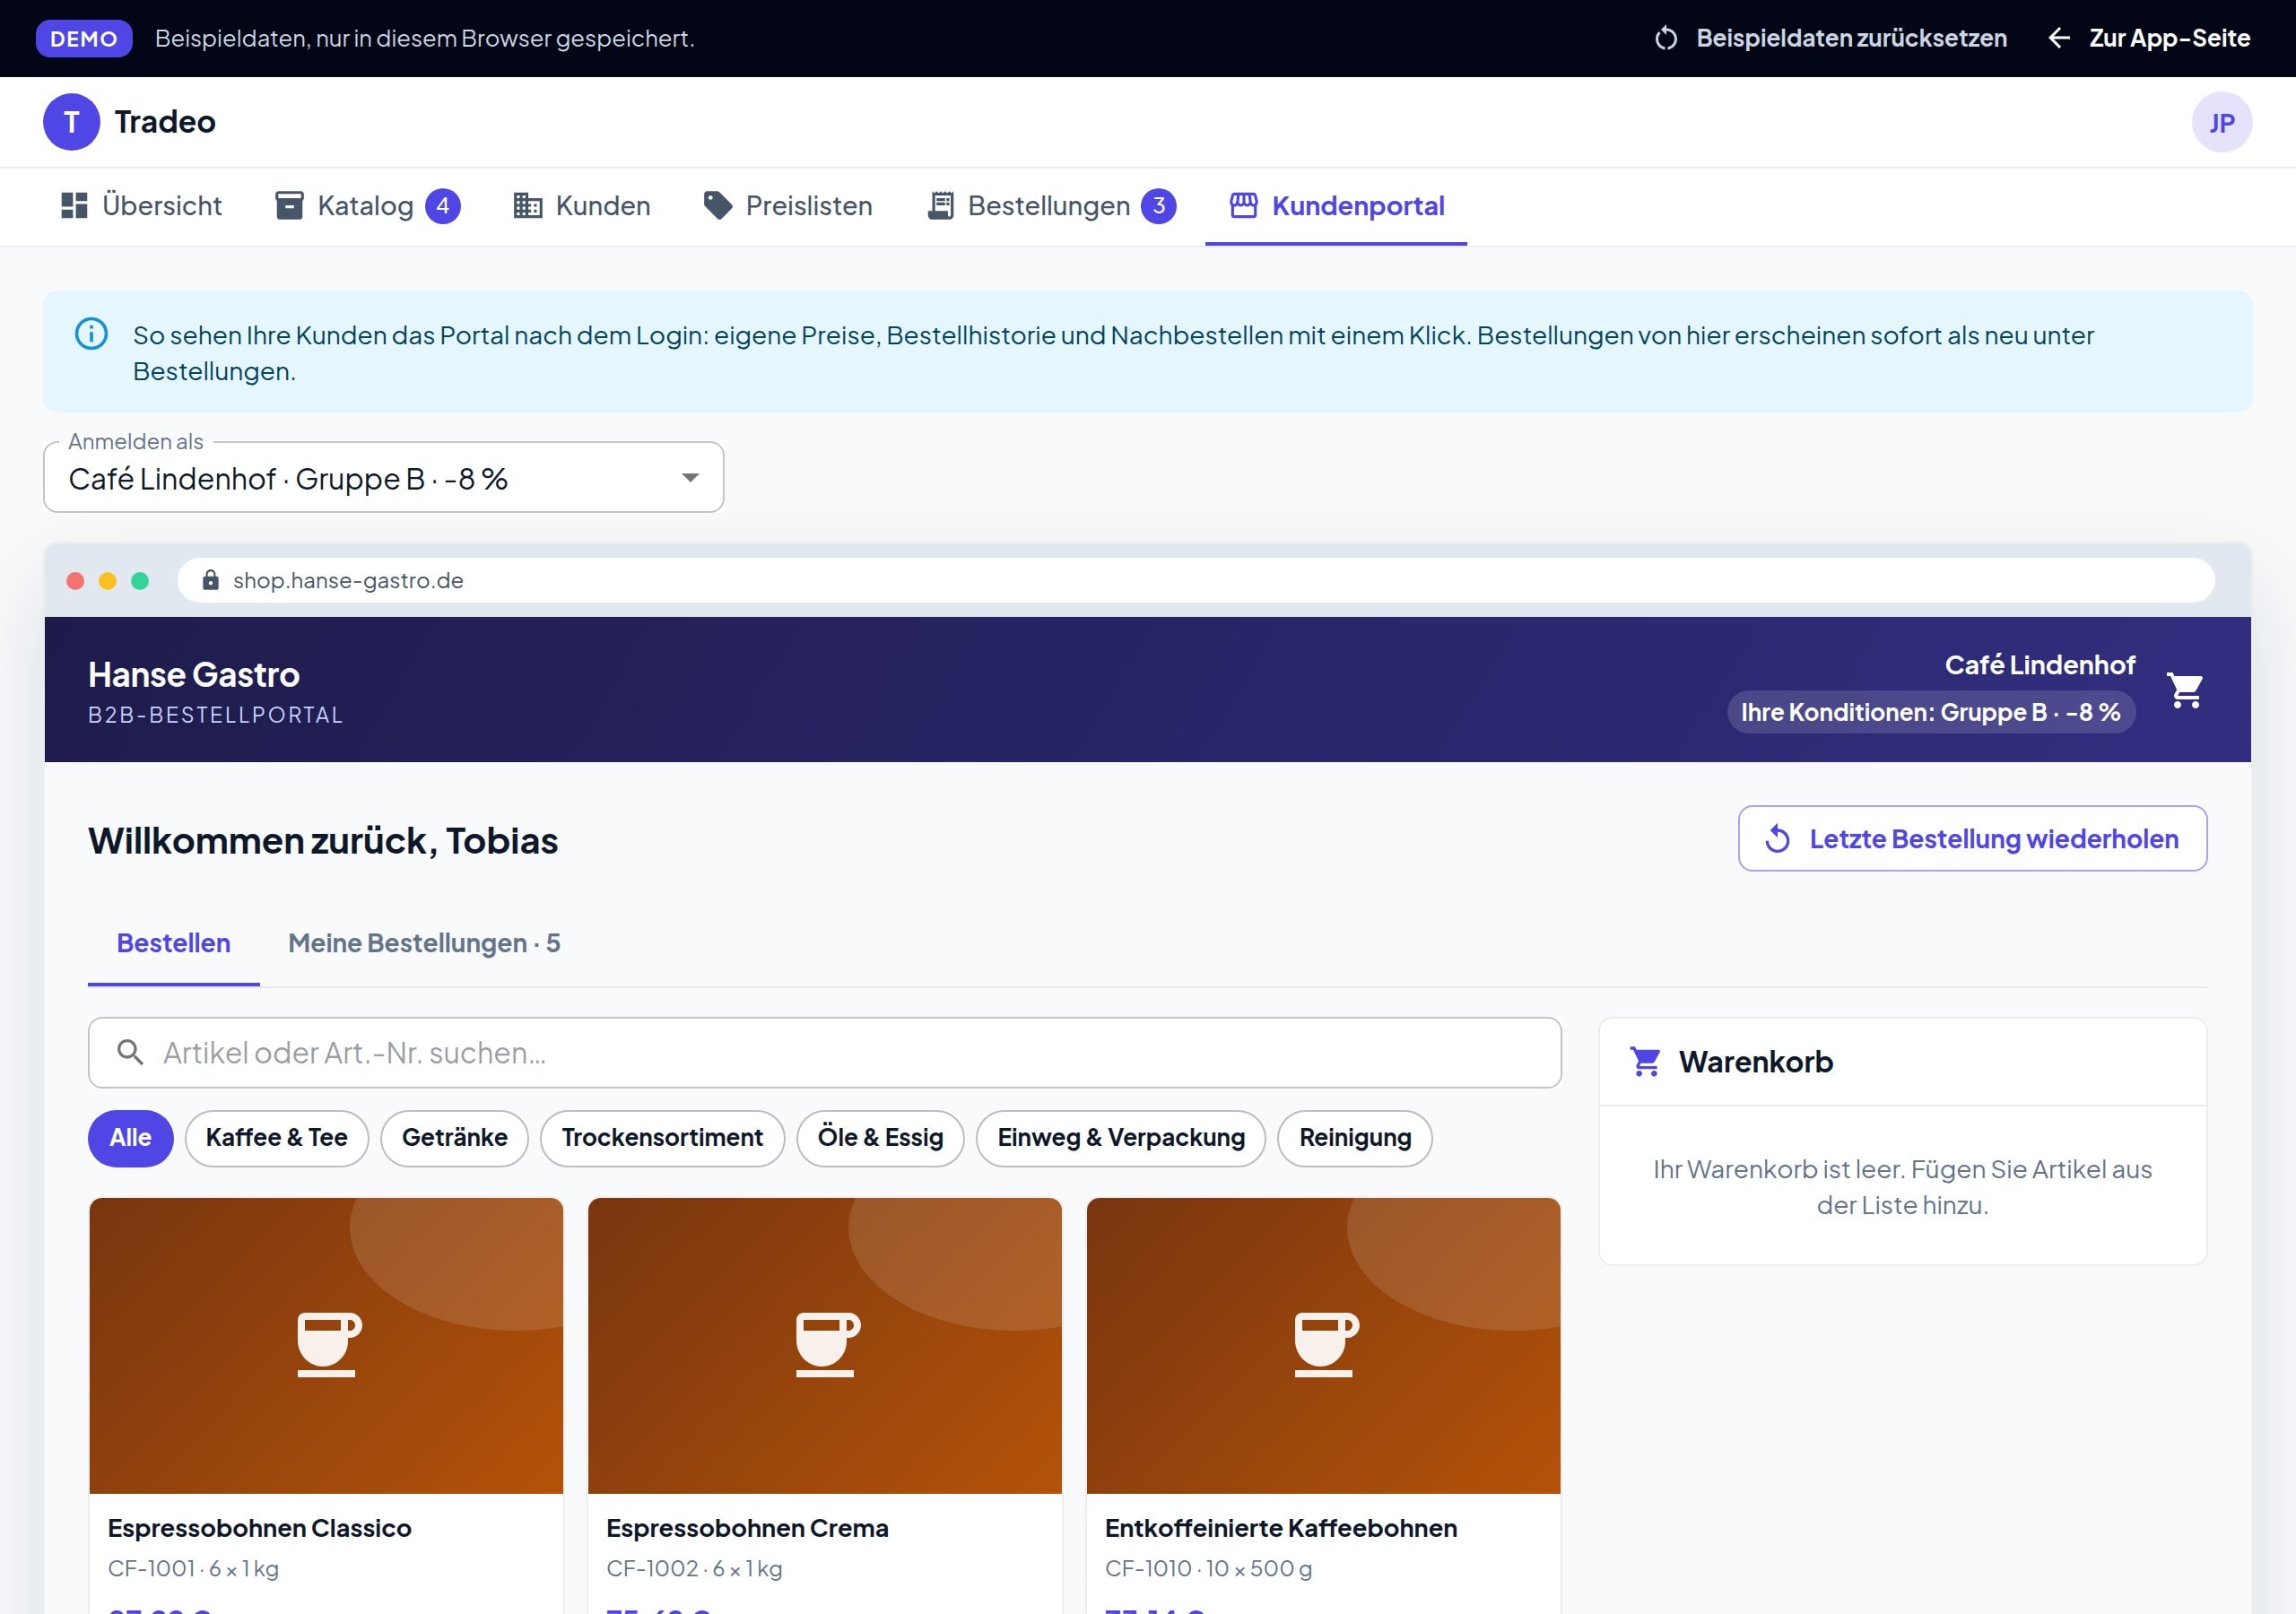
Task: Select the Alle category filter
Action: click(131, 1138)
